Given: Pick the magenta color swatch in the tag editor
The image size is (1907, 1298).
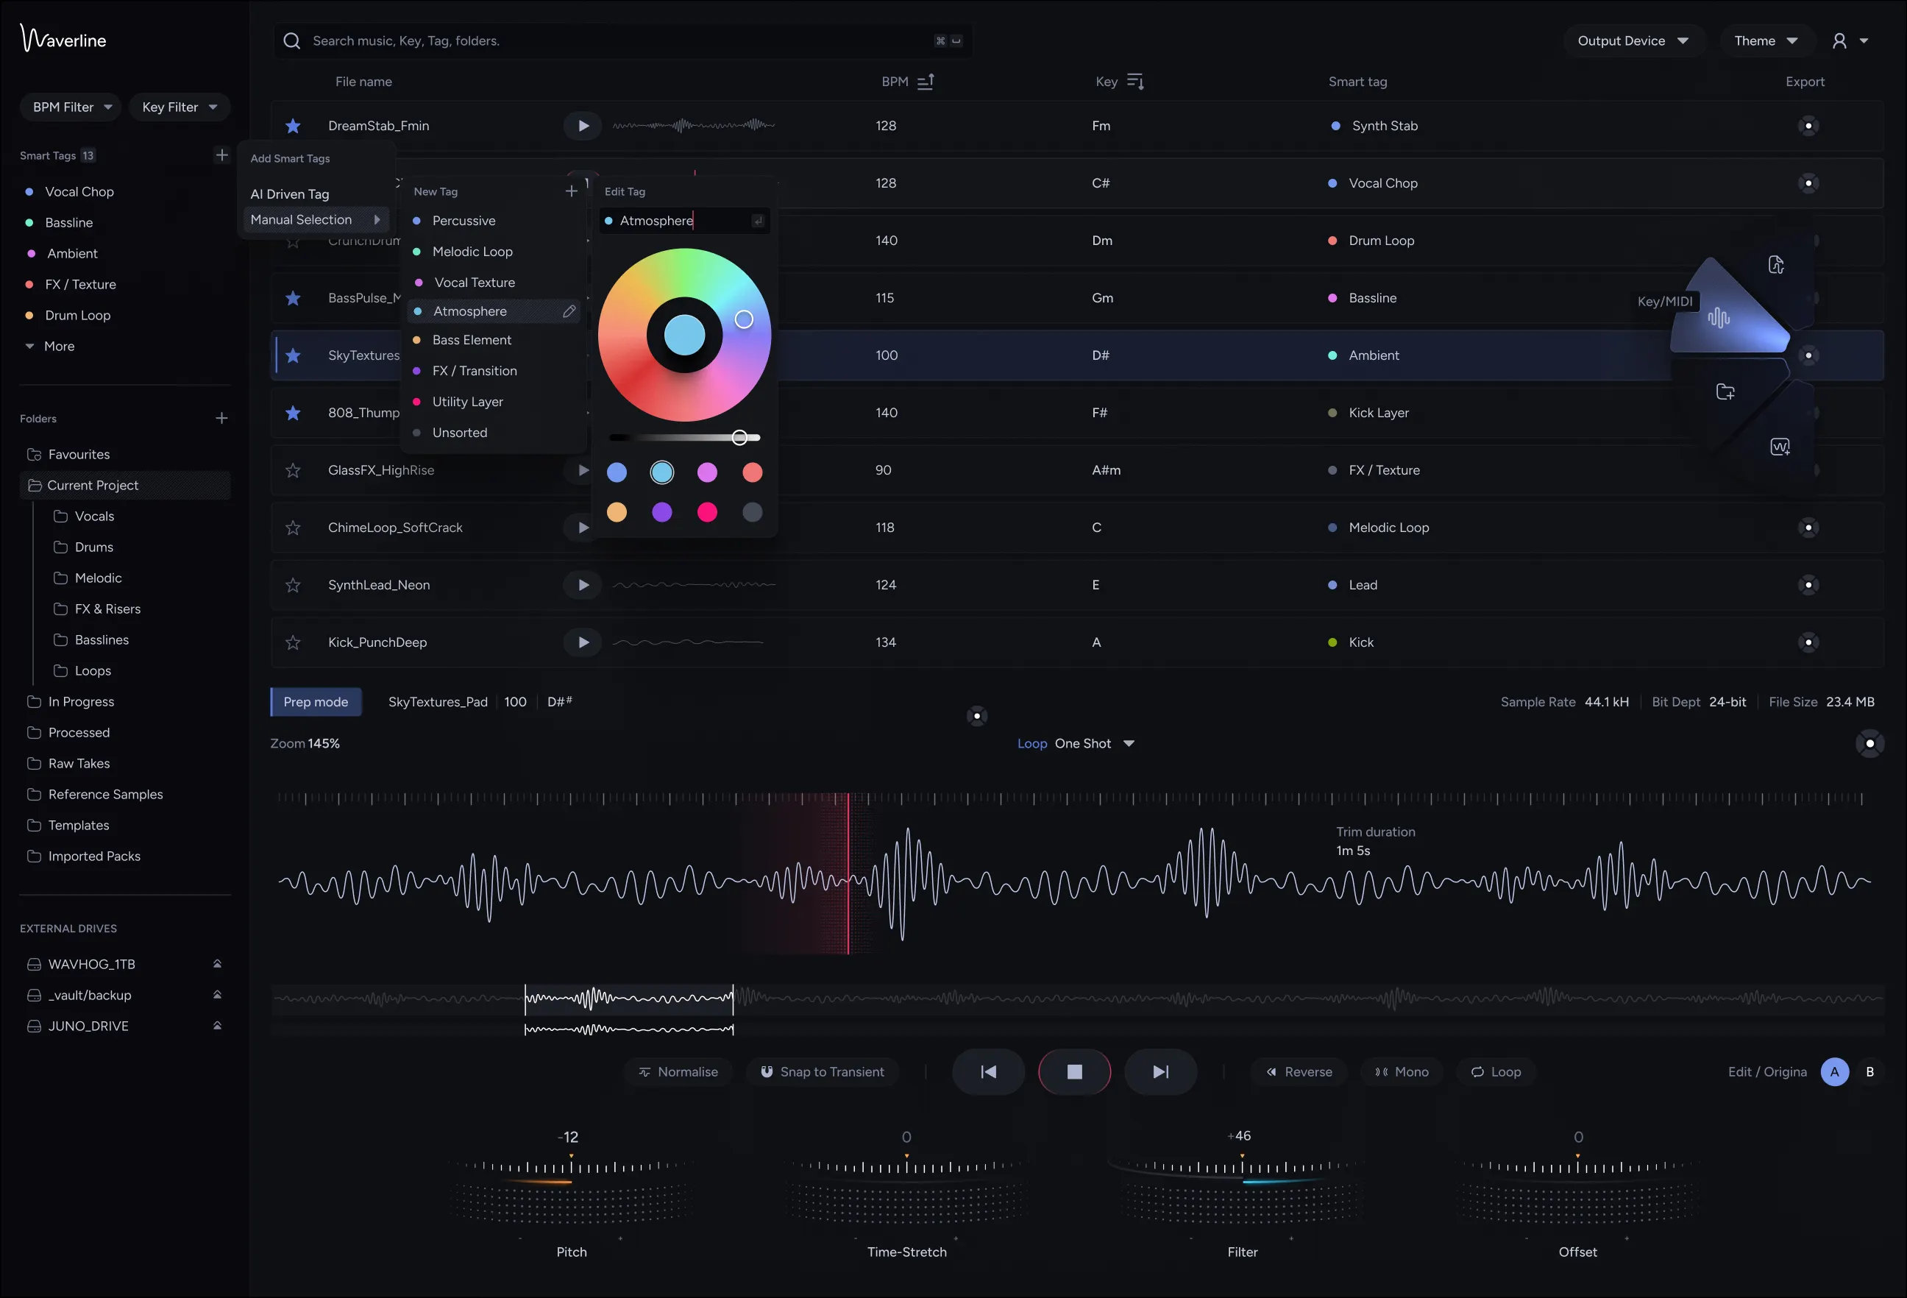Looking at the screenshot, I should tap(707, 472).
